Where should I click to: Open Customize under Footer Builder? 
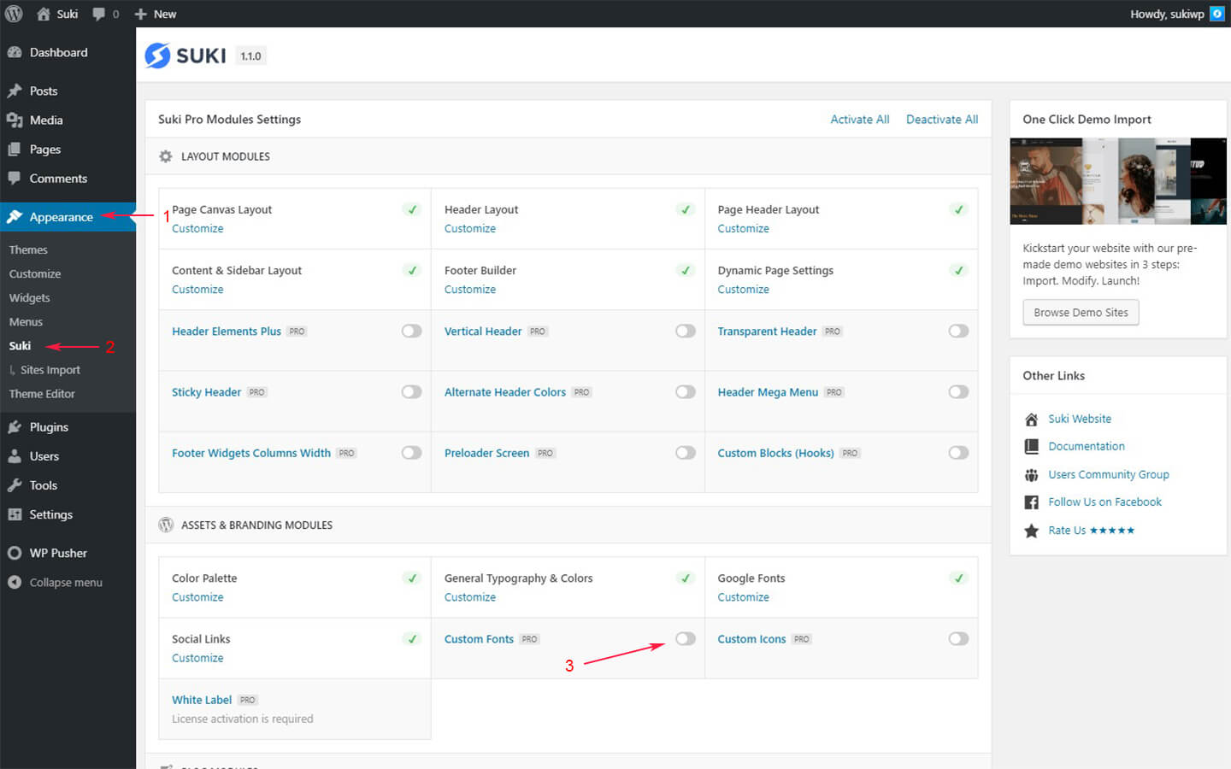[x=470, y=289]
